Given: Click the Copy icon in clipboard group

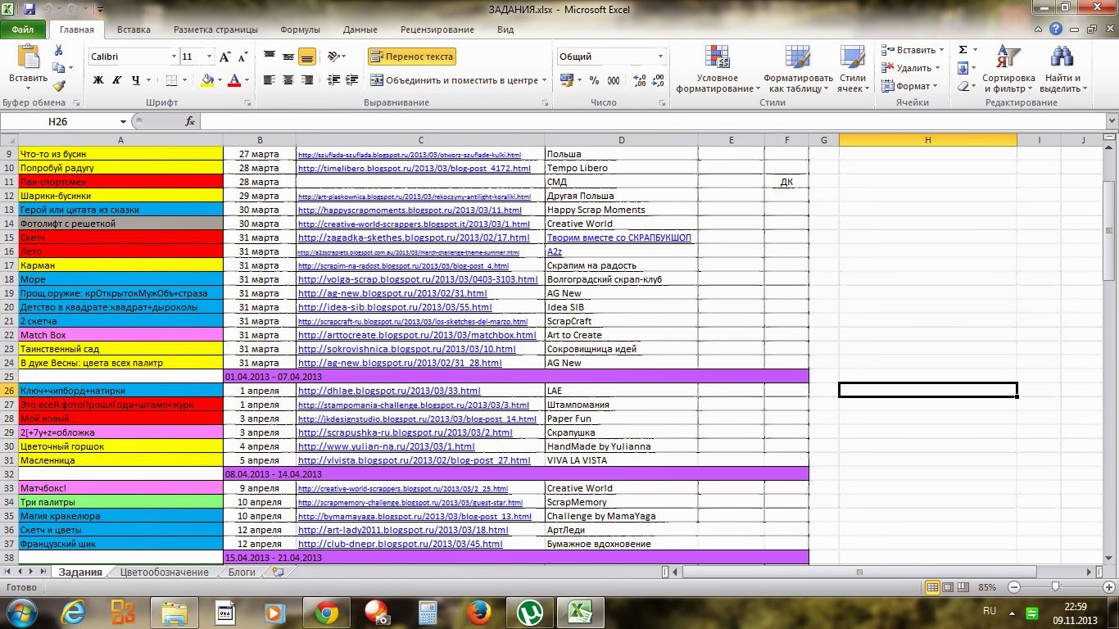Looking at the screenshot, I should click(58, 68).
